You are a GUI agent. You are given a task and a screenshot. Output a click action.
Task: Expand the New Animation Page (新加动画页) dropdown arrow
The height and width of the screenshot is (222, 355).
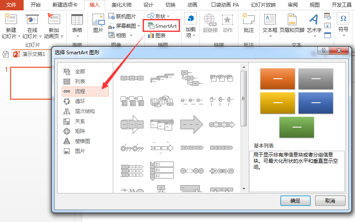coord(62,36)
